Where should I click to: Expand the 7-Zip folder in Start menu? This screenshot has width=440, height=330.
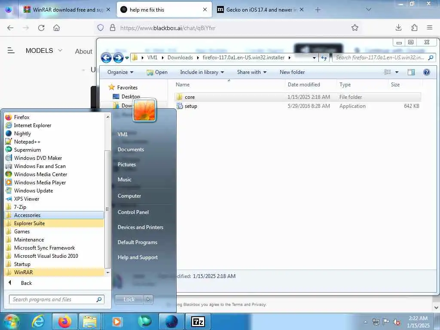[x=54, y=207]
